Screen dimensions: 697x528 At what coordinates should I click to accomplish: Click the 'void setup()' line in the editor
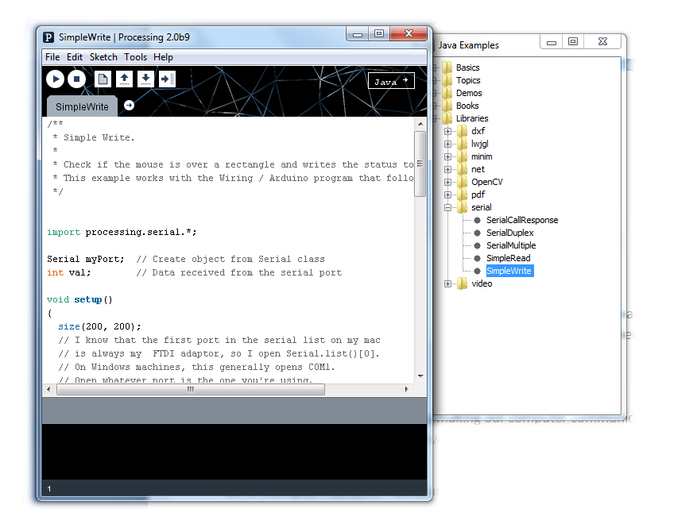point(79,300)
